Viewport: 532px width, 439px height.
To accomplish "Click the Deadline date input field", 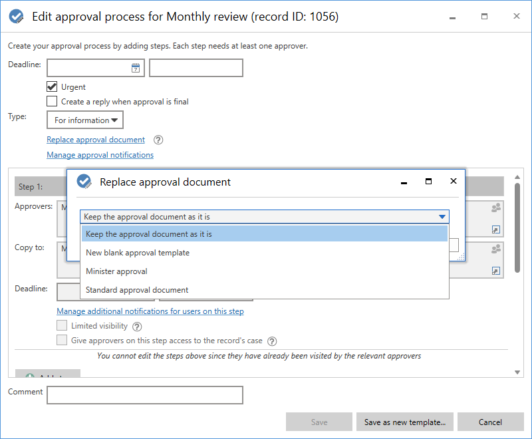I will click(95, 68).
